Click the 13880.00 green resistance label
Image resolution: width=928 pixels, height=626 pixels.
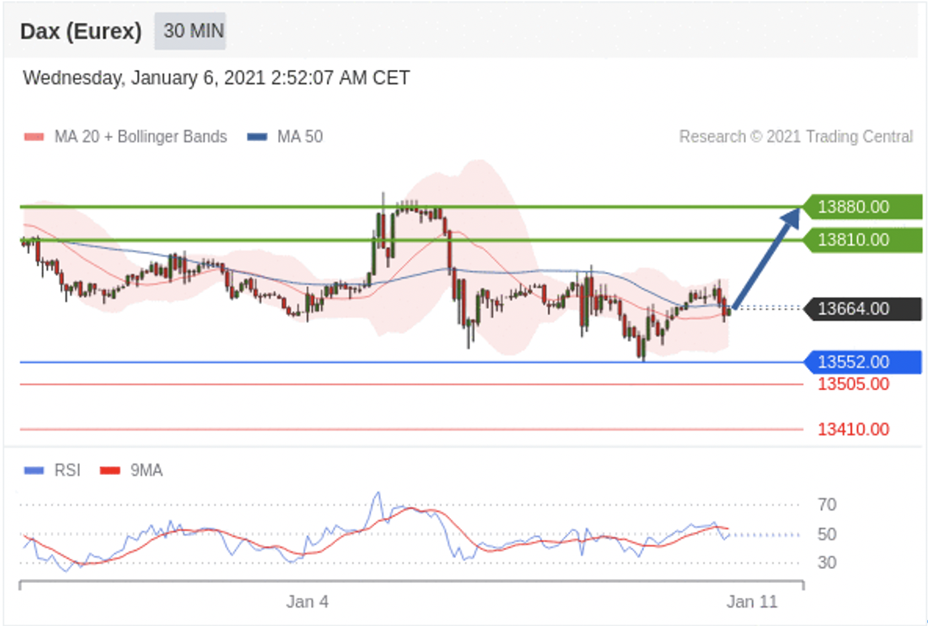point(863,207)
